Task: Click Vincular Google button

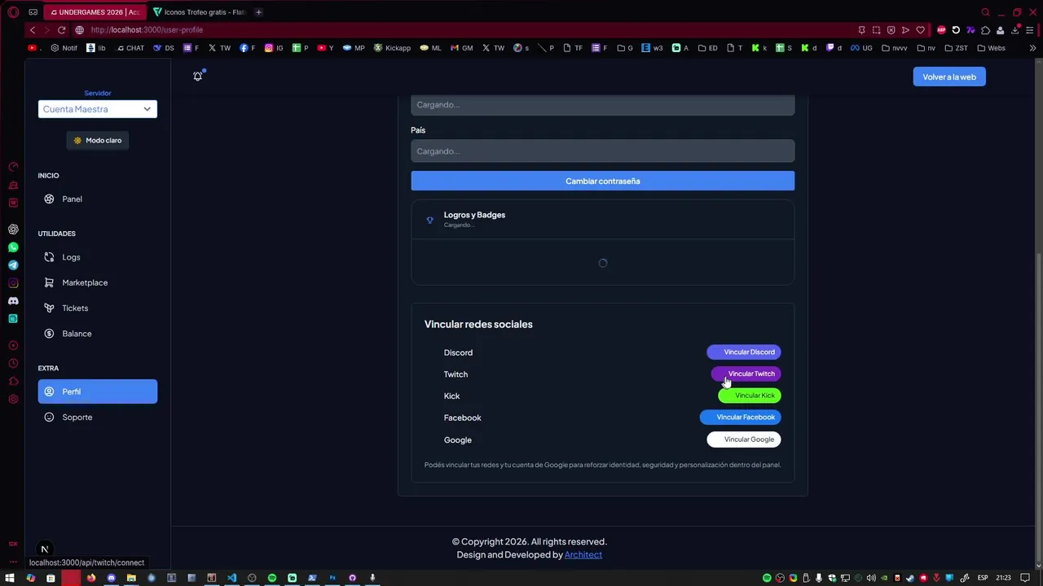Action: (744, 439)
